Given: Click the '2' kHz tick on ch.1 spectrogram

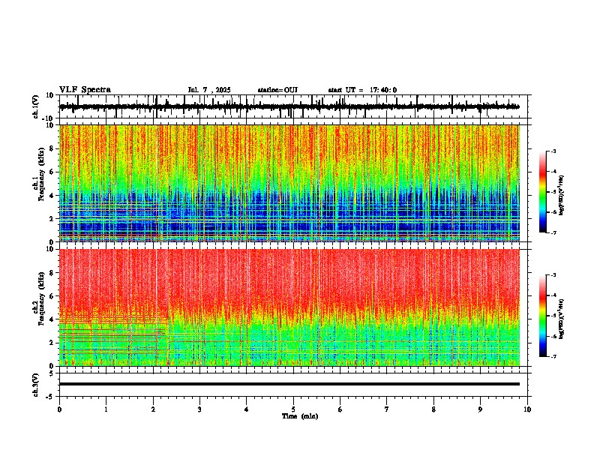Looking at the screenshot, I should (52, 219).
